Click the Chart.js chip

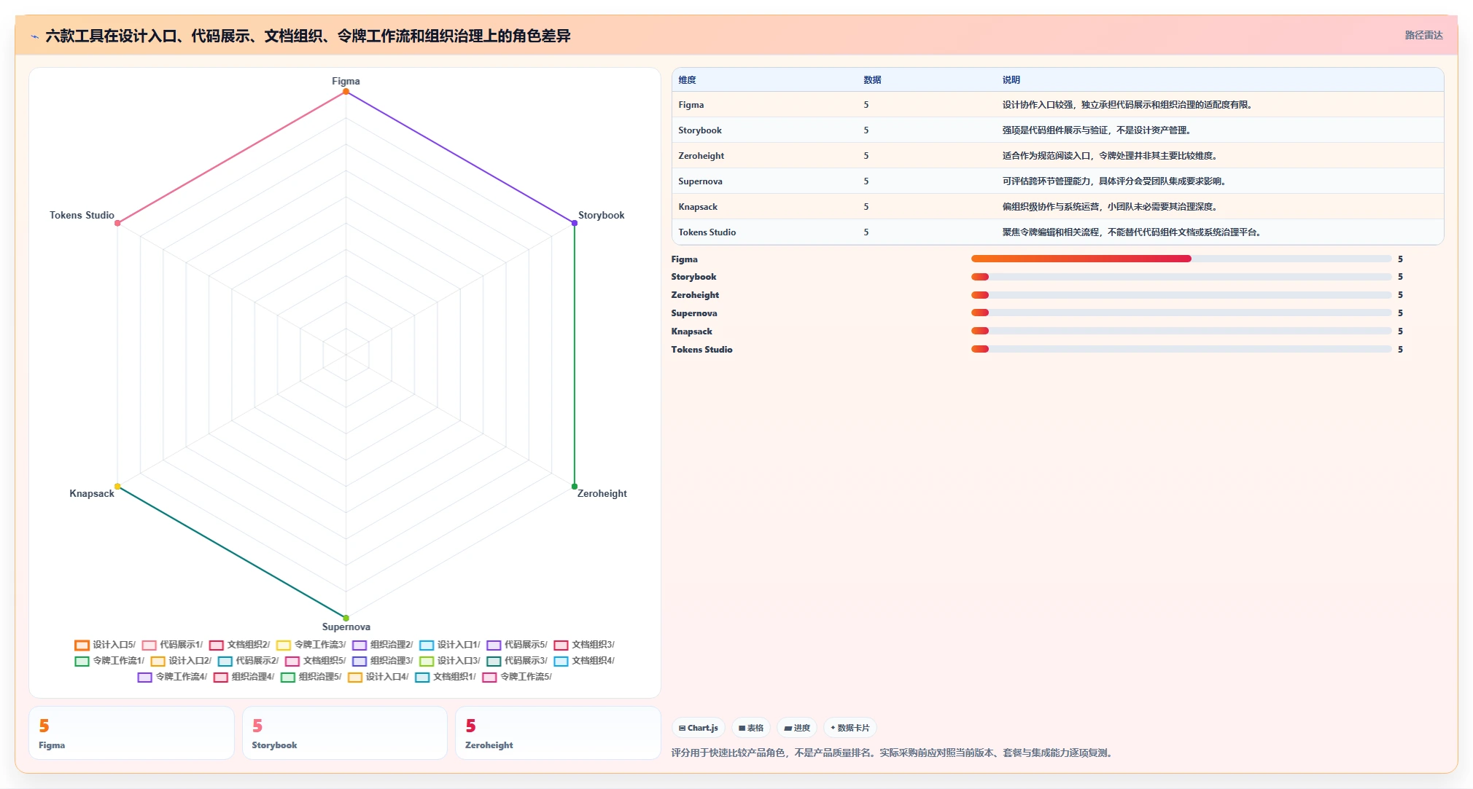coord(698,728)
